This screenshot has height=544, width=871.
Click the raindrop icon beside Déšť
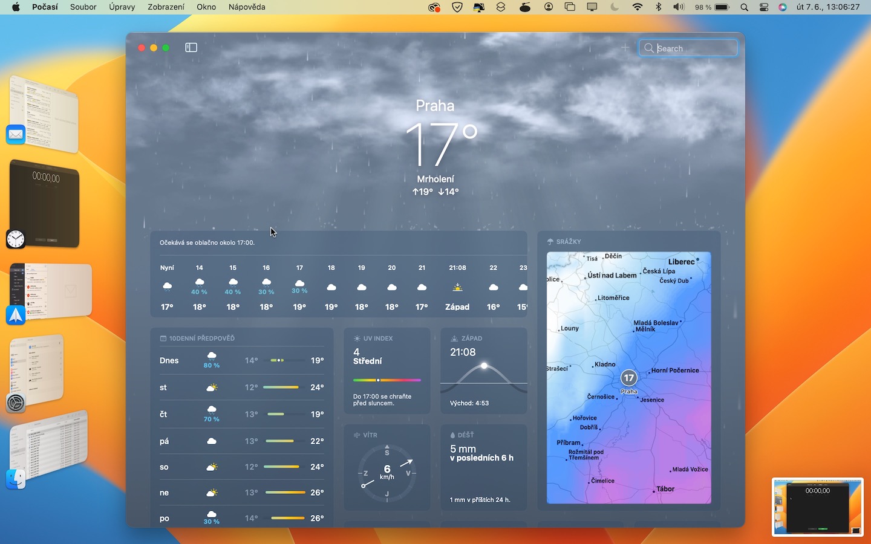[452, 435]
